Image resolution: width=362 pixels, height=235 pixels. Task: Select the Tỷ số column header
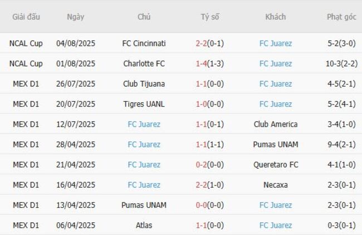[210, 17]
